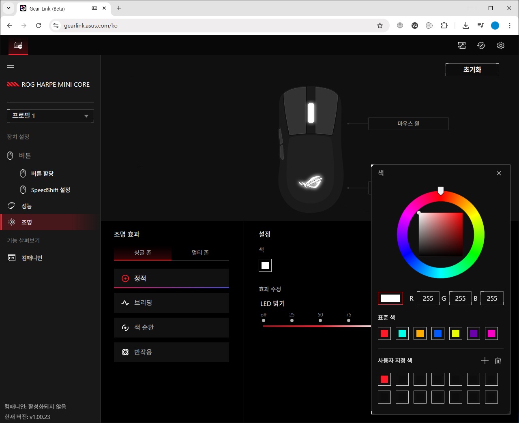Click the 현재 버전: v1.00.23 version text
519x423 pixels.
pyautogui.click(x=27, y=417)
